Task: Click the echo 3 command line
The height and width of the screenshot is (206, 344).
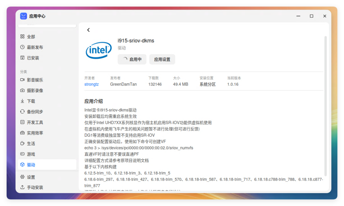Action: [x=139, y=148]
